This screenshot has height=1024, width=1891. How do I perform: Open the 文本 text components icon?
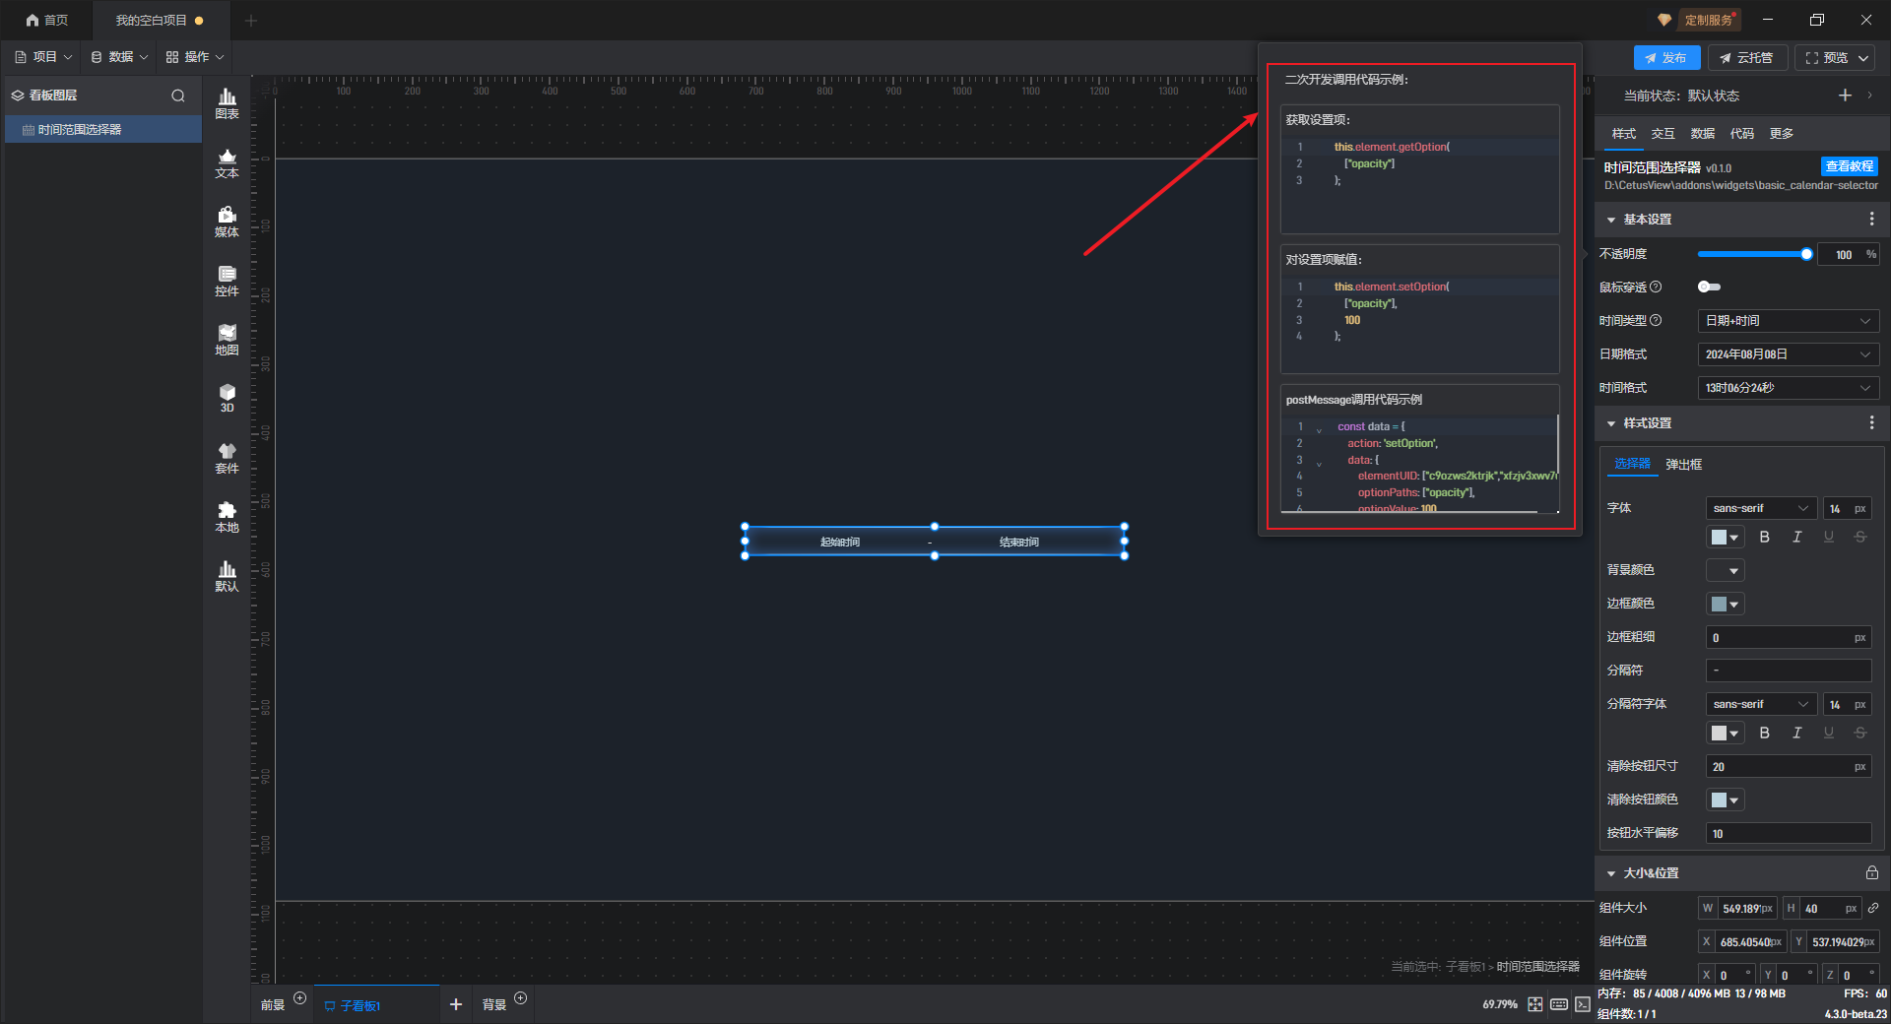[227, 162]
